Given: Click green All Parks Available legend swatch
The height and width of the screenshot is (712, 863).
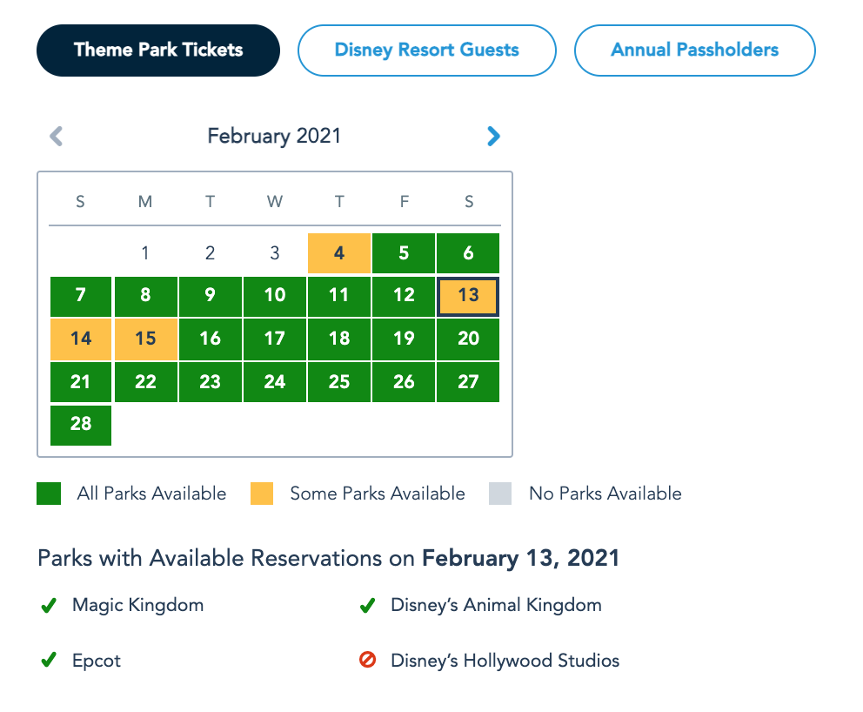Looking at the screenshot, I should (49, 494).
